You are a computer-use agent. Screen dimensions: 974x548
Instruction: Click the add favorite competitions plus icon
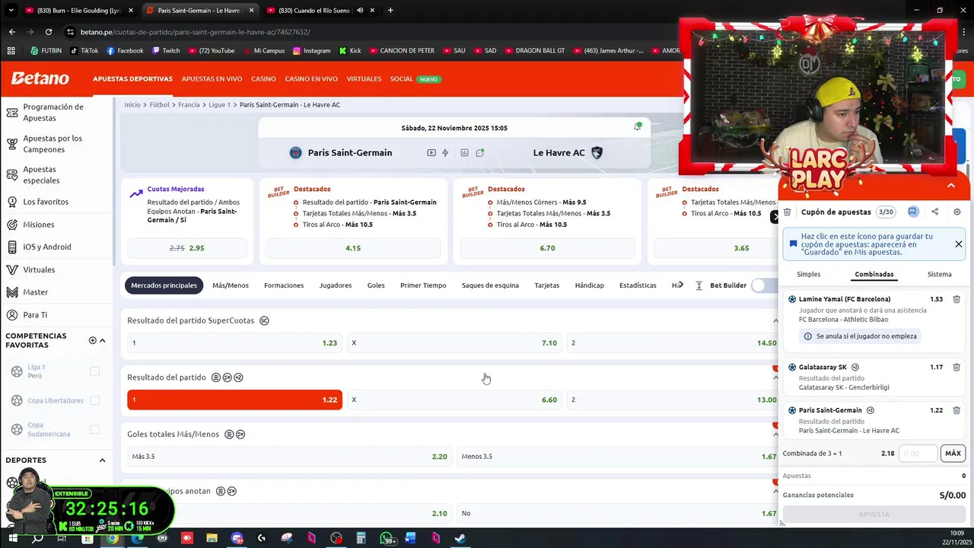(x=92, y=340)
